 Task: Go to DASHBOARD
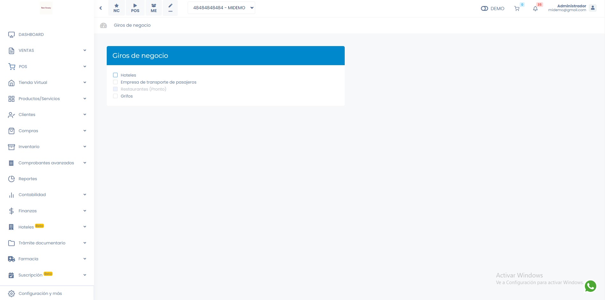(x=31, y=35)
